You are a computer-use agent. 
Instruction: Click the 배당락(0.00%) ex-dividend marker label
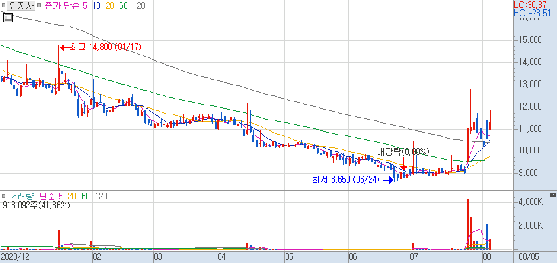[x=403, y=152]
